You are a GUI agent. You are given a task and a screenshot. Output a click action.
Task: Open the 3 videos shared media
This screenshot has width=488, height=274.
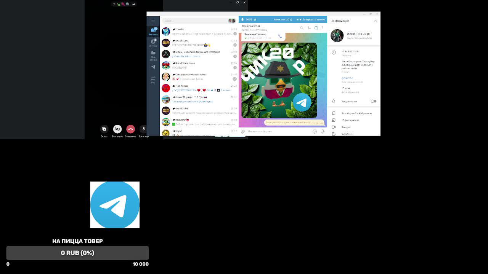click(355, 127)
